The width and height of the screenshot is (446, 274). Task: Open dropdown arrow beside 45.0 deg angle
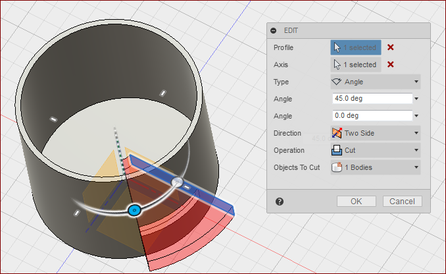tap(416, 99)
